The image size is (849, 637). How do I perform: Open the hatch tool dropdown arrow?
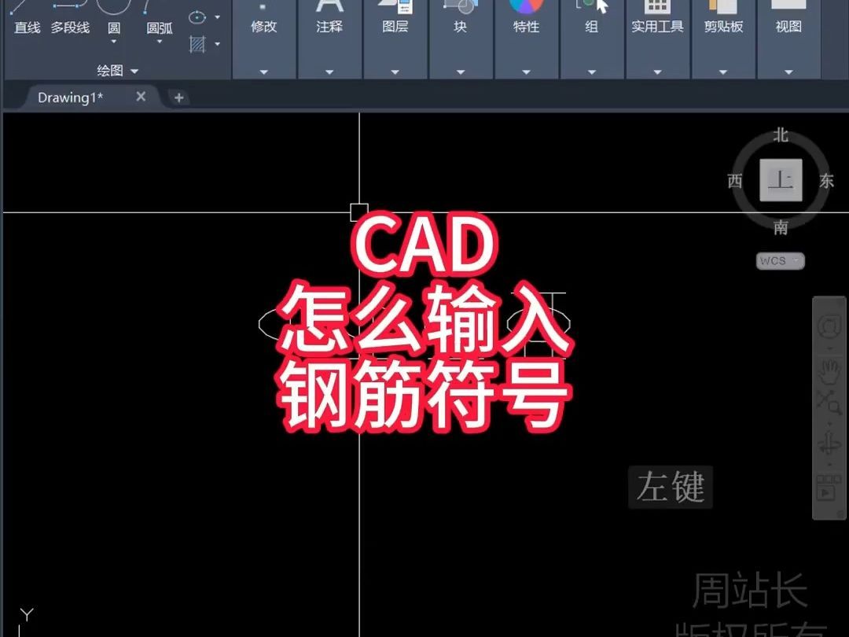pos(217,44)
